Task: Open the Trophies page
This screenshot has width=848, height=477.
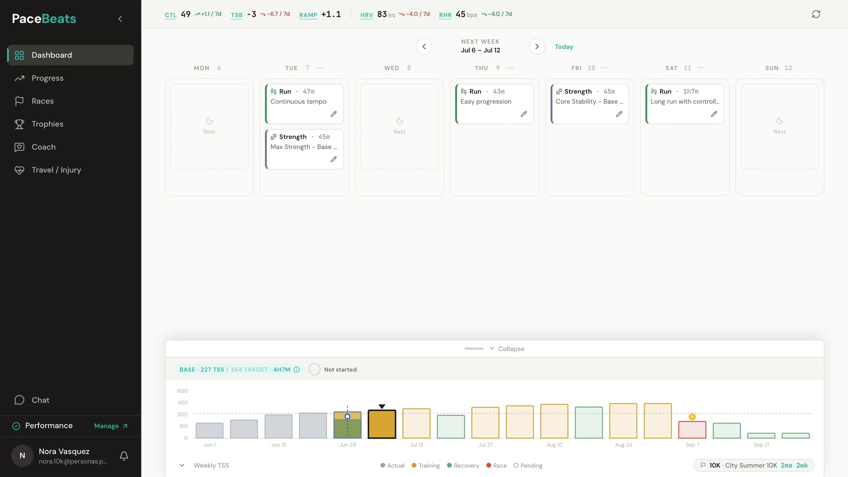Action: click(70, 124)
